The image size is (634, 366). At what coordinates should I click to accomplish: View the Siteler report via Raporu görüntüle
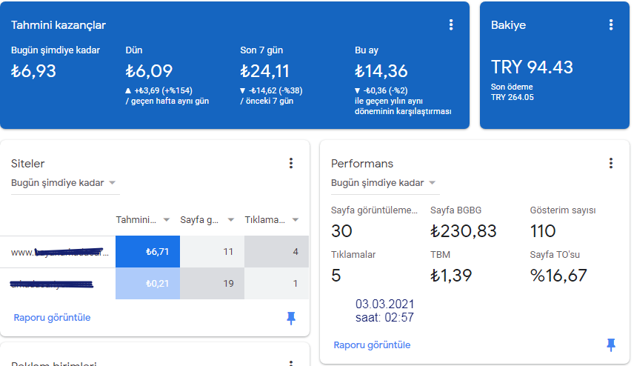point(52,318)
